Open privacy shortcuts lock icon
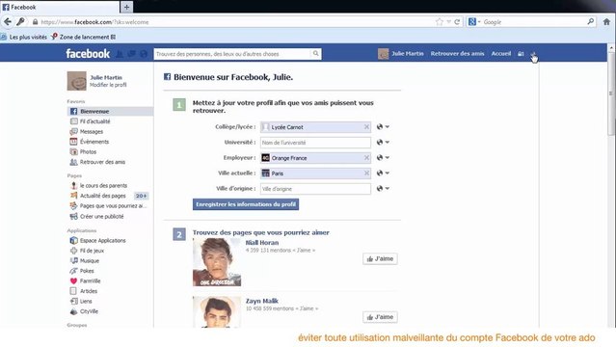This screenshot has width=616, height=347. (x=521, y=54)
